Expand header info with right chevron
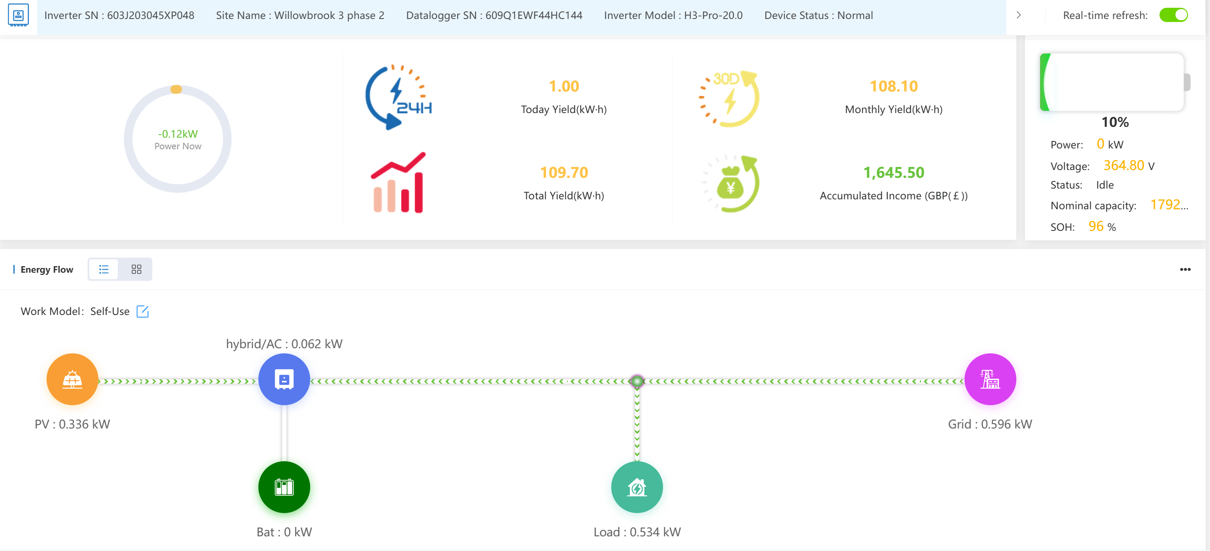1210x551 pixels. click(1018, 15)
